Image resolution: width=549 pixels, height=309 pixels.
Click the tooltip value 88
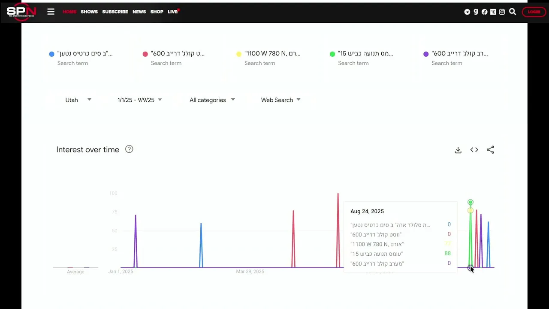pos(447,253)
